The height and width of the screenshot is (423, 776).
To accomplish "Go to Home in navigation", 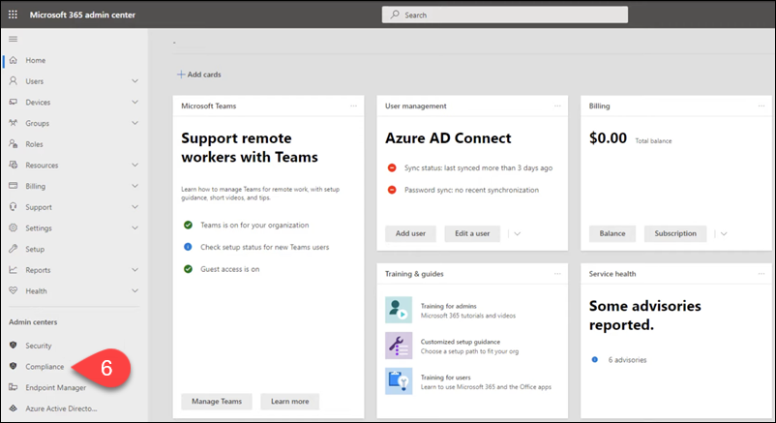I will [35, 60].
